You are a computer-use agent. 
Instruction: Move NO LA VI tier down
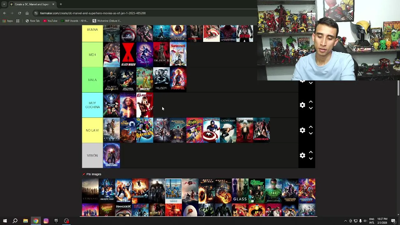click(x=311, y=133)
